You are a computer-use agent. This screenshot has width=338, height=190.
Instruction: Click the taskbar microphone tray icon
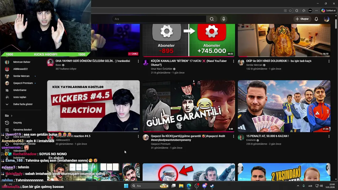pos(304,186)
